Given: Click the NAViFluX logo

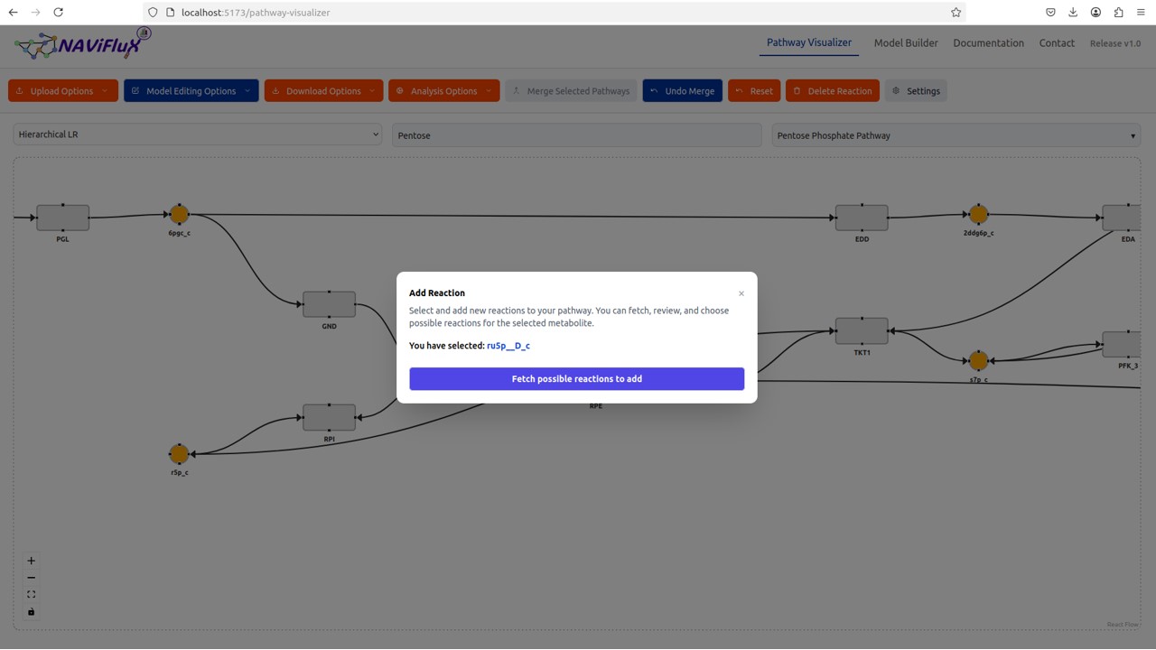Looking at the screenshot, I should [83, 43].
